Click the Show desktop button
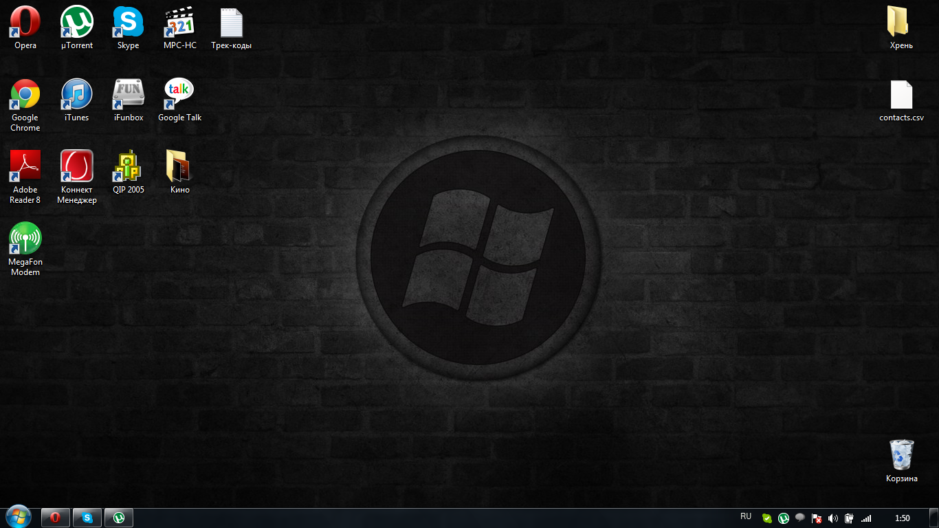Screen dimensions: 939x528 click(934, 518)
